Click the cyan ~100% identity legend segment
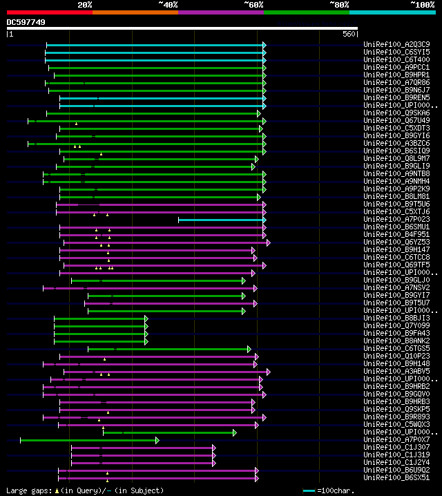442x496 pixels. coord(393,12)
